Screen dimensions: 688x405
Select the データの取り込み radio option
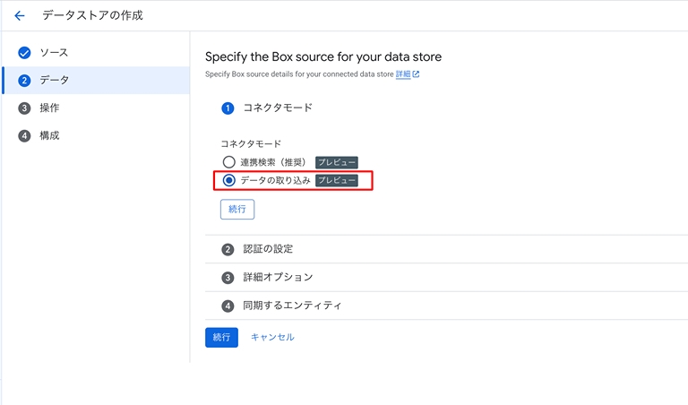[x=228, y=180]
